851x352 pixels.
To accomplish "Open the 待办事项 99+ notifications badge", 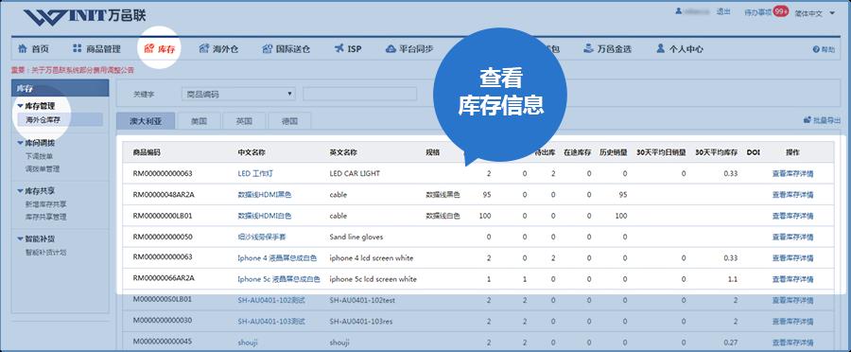I will [781, 11].
